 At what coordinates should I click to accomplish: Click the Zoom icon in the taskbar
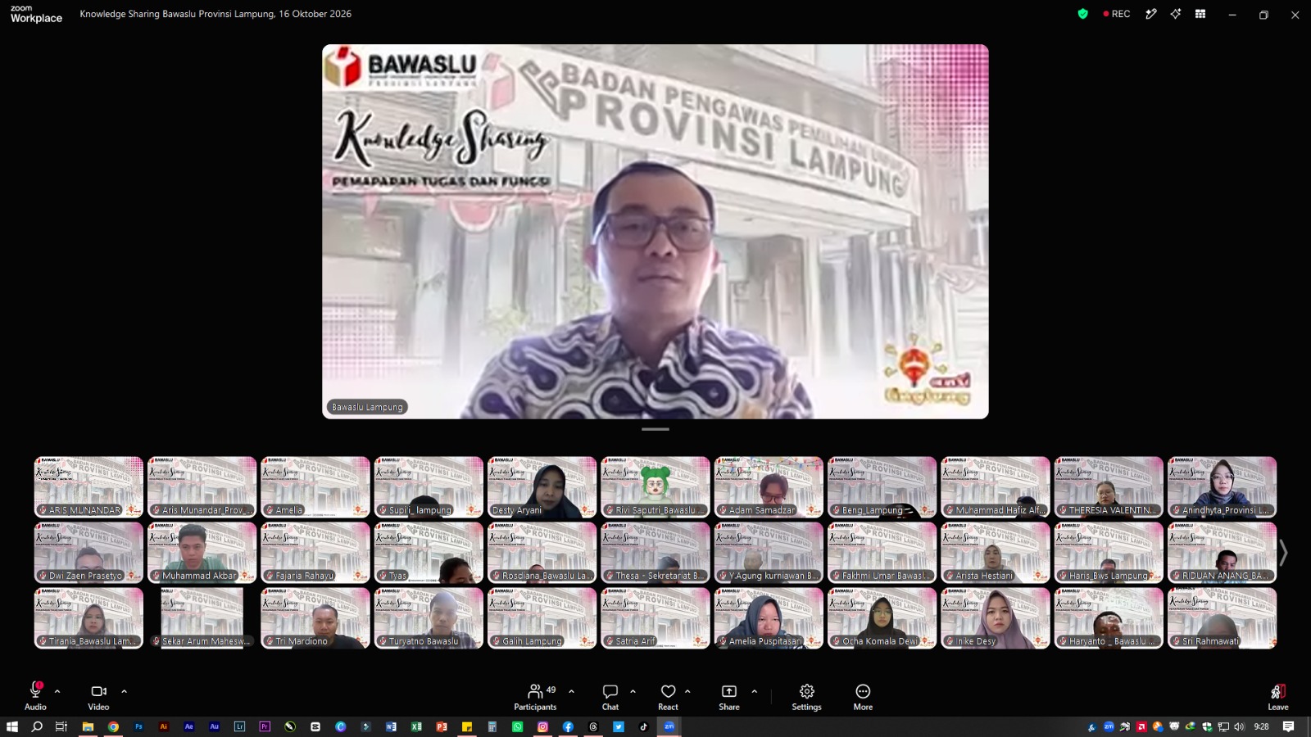click(669, 726)
